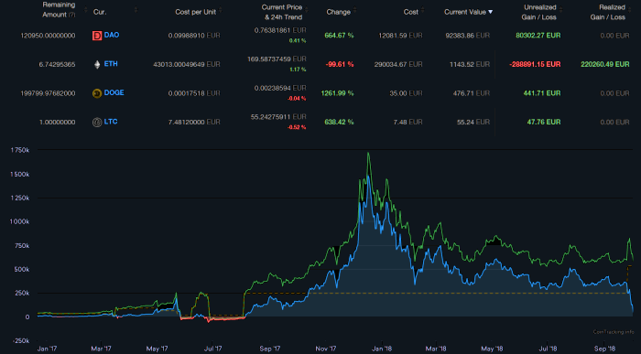Sort by Realized Gain / Loss column

608,12
